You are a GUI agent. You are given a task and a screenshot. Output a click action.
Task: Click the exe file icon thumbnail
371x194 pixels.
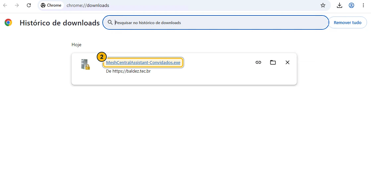tap(85, 64)
